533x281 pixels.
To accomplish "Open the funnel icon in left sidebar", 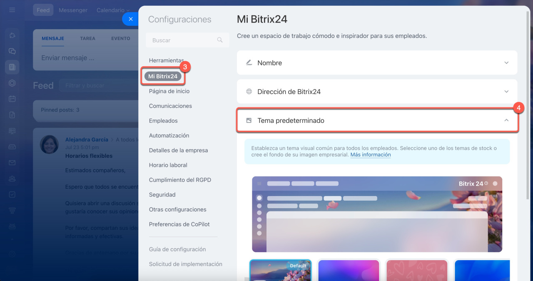I will point(12,210).
